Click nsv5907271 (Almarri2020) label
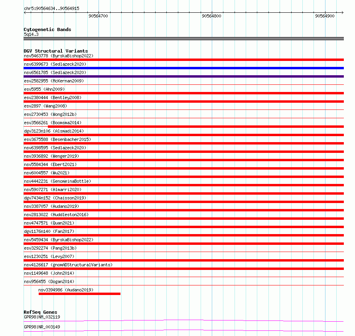 pyautogui.click(x=53, y=189)
